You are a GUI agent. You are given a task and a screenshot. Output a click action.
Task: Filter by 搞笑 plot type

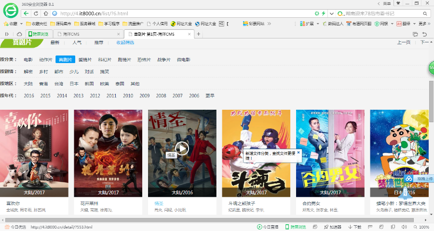coord(104,72)
